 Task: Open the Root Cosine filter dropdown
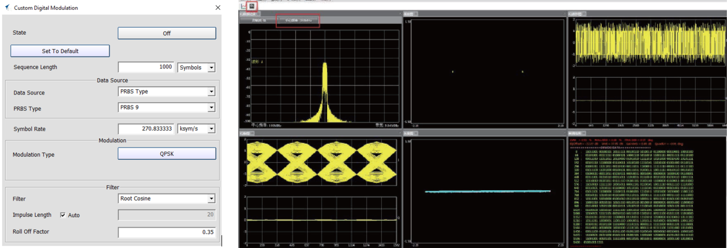211,198
